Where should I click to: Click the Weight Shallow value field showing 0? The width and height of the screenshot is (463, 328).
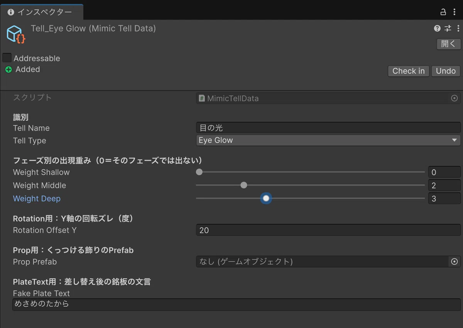tap(444, 172)
